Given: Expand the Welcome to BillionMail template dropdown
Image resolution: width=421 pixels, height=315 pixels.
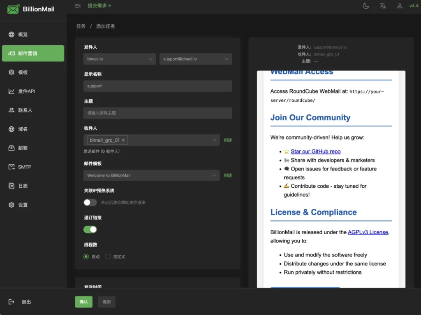Looking at the screenshot, I should click(151, 175).
